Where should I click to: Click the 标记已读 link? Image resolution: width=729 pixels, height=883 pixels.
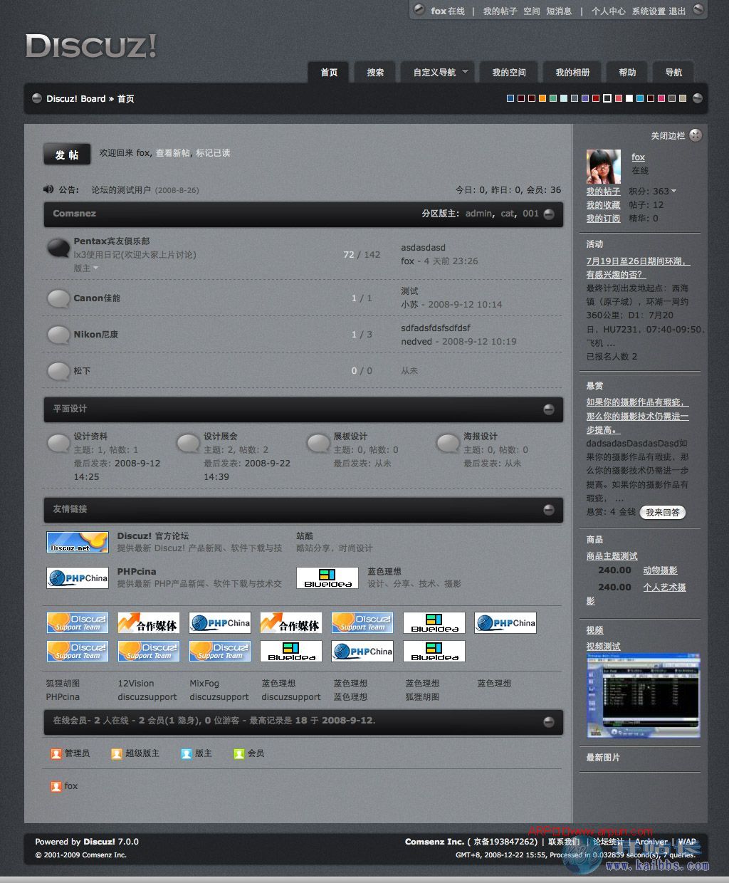tap(213, 153)
